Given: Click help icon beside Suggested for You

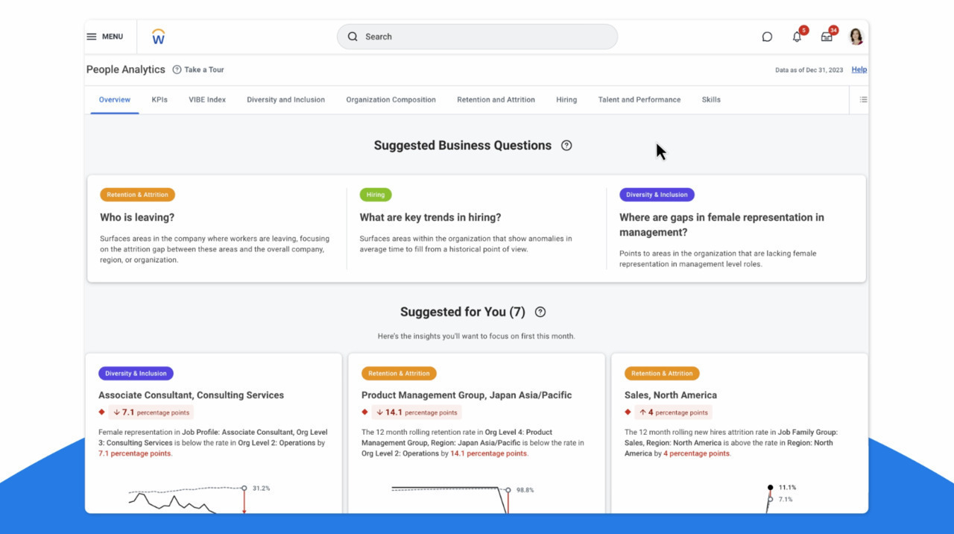Looking at the screenshot, I should pos(540,312).
